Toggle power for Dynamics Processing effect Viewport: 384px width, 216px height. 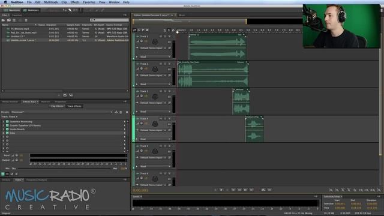(7, 121)
